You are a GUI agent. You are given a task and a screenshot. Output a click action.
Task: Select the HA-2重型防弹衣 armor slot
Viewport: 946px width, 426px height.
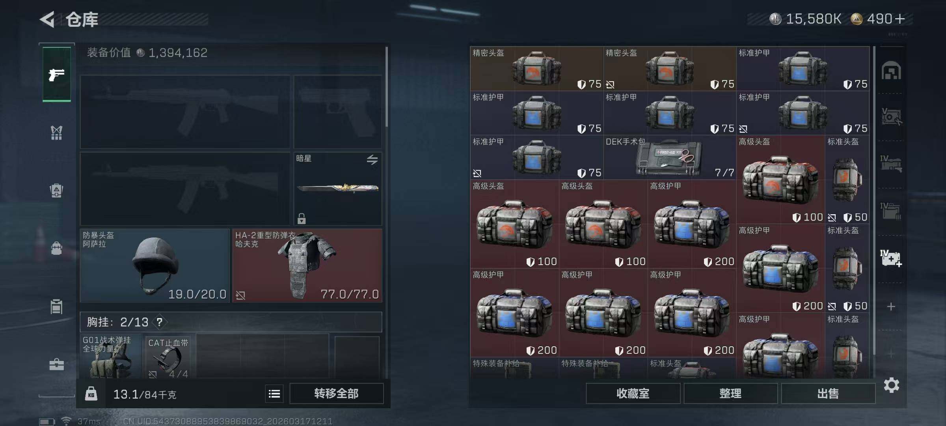pyautogui.click(x=307, y=265)
